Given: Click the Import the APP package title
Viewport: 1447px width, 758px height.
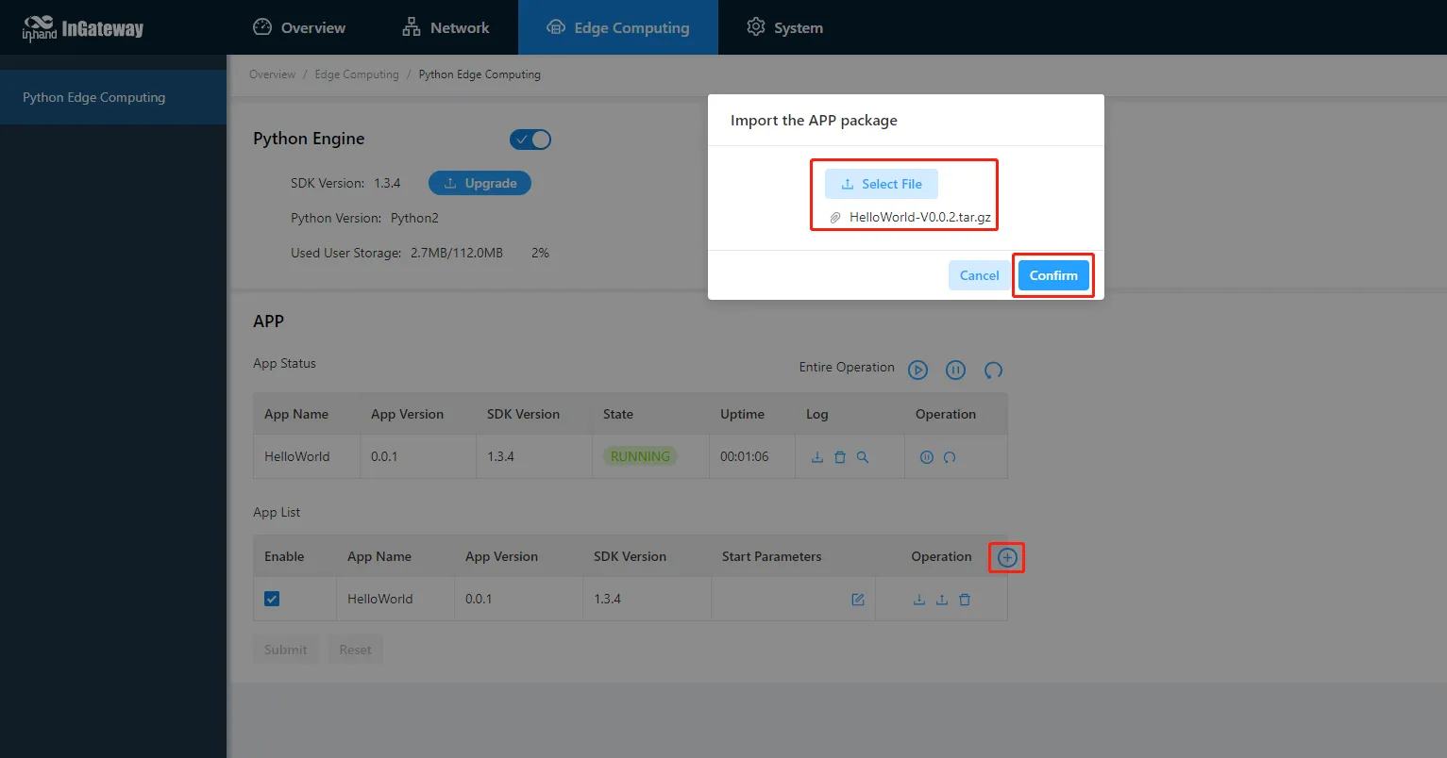Looking at the screenshot, I should point(814,121).
